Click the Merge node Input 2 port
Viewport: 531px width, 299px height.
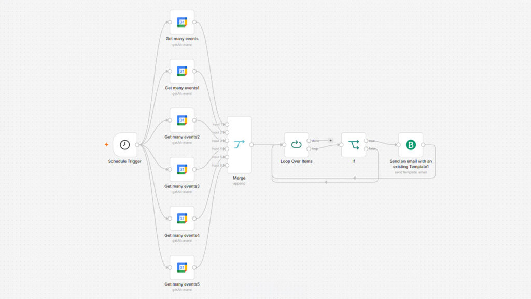point(227,132)
